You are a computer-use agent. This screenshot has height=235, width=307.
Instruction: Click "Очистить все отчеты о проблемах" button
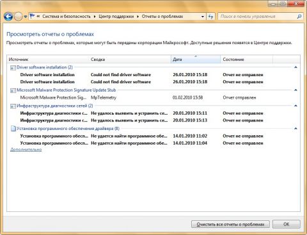[230, 224]
